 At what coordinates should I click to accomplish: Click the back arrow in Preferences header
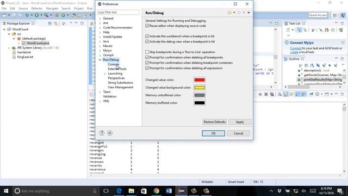pyautogui.click(x=229, y=13)
